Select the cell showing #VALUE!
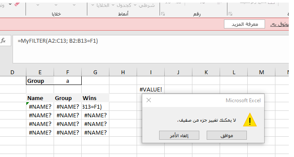This screenshot has height=157, width=294. pyautogui.click(x=150, y=89)
